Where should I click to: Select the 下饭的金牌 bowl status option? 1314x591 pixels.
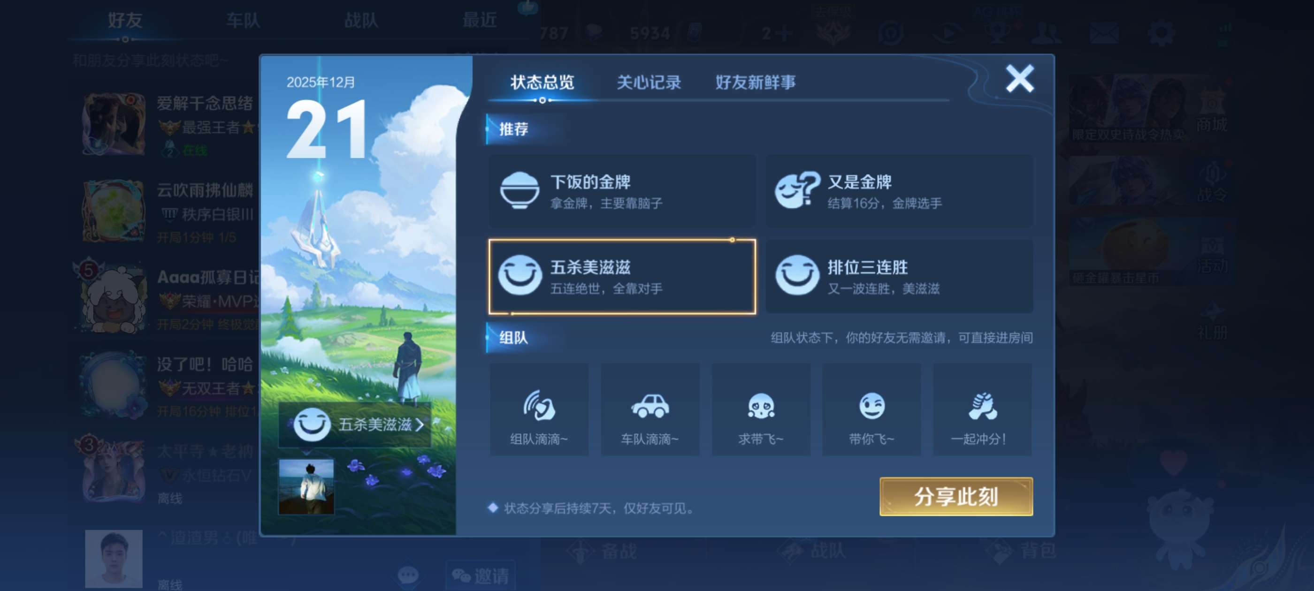tap(622, 191)
